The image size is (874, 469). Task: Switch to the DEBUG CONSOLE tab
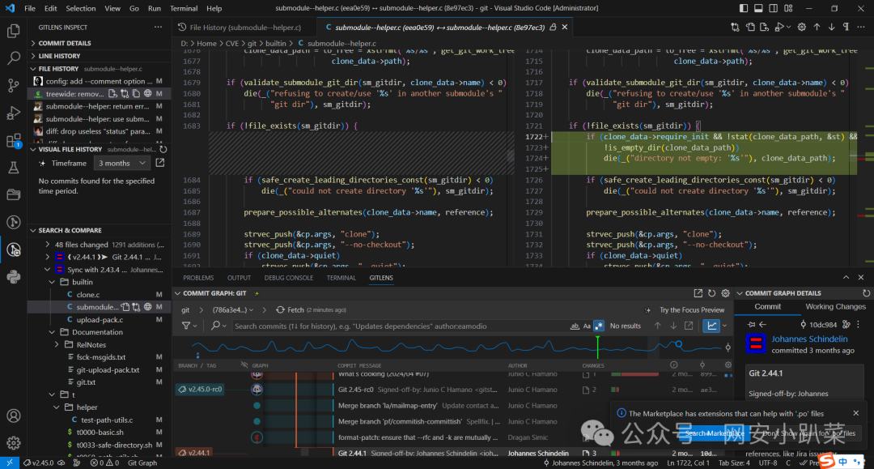click(289, 278)
